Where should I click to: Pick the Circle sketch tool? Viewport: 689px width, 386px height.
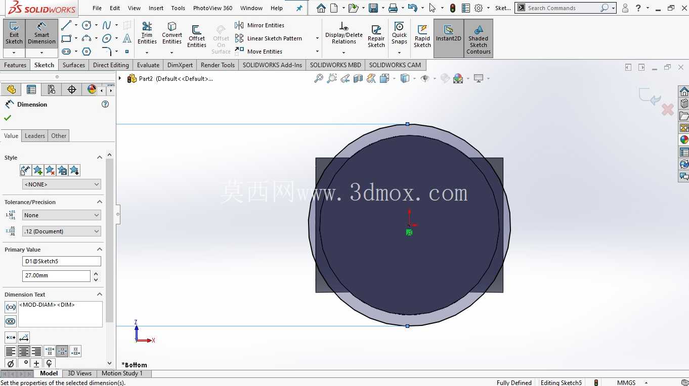coord(87,25)
